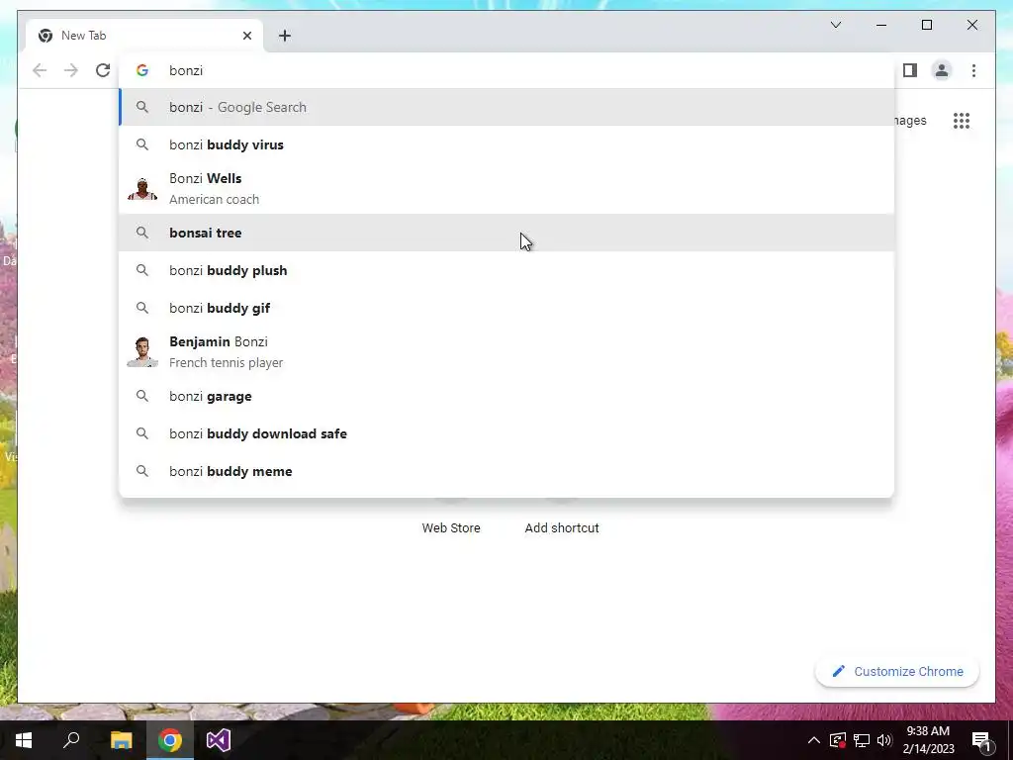
Task: Select 'bonzi buddy download safe' suggestion
Action: coord(507,433)
